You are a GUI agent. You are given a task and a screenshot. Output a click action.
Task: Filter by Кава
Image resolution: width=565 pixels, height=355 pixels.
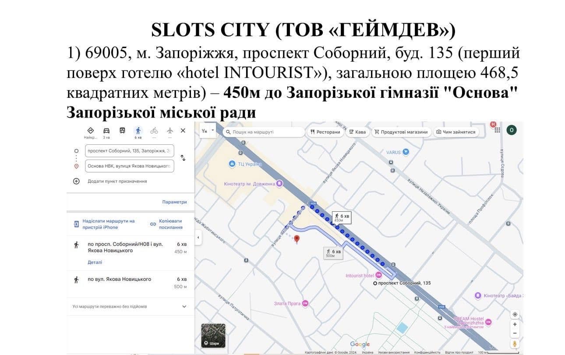pos(357,132)
